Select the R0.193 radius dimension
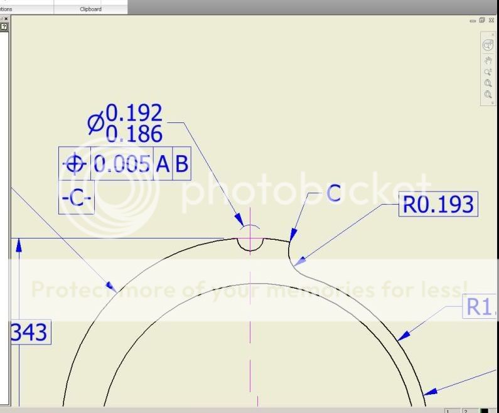This screenshot has height=413, width=499. pos(437,204)
